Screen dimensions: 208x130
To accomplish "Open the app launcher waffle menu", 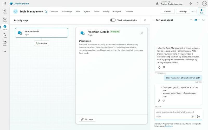I will coord(5,4).
